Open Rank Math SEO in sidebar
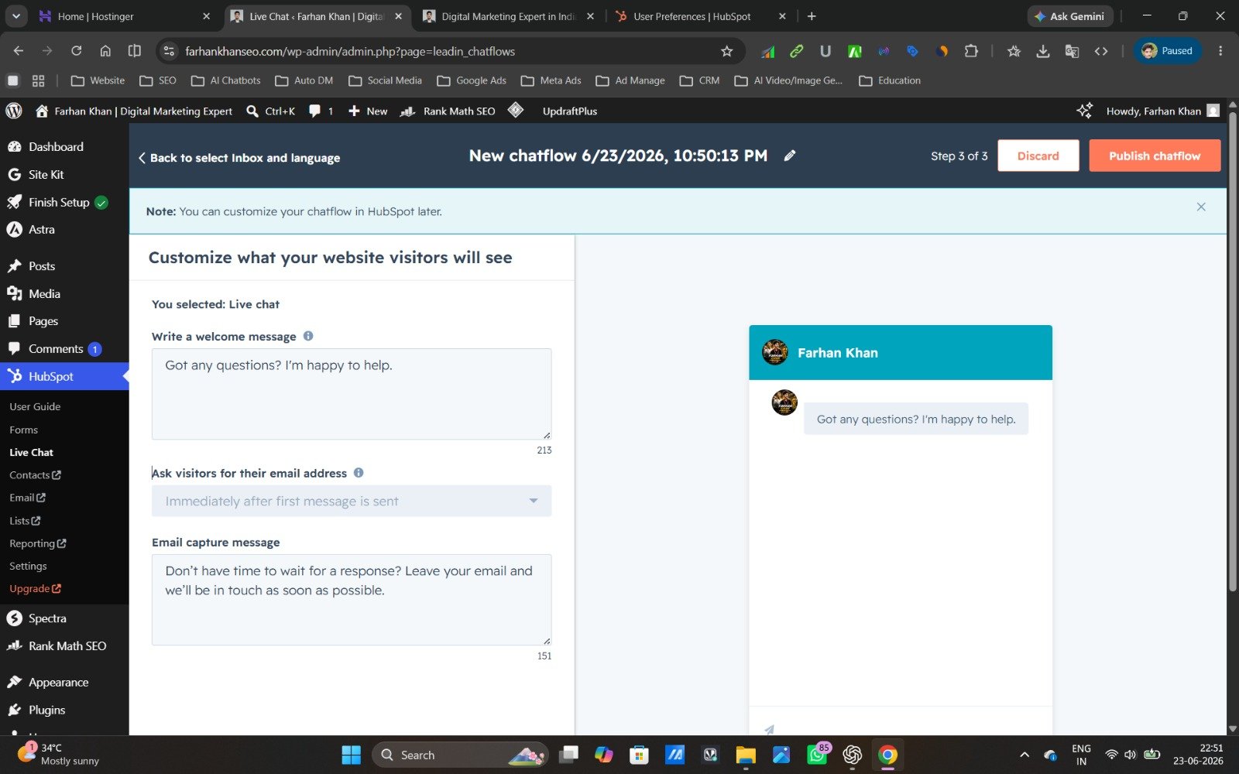Viewport: 1239px width, 774px height. tap(64, 646)
